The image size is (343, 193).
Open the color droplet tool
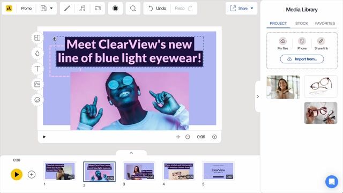(x=38, y=53)
